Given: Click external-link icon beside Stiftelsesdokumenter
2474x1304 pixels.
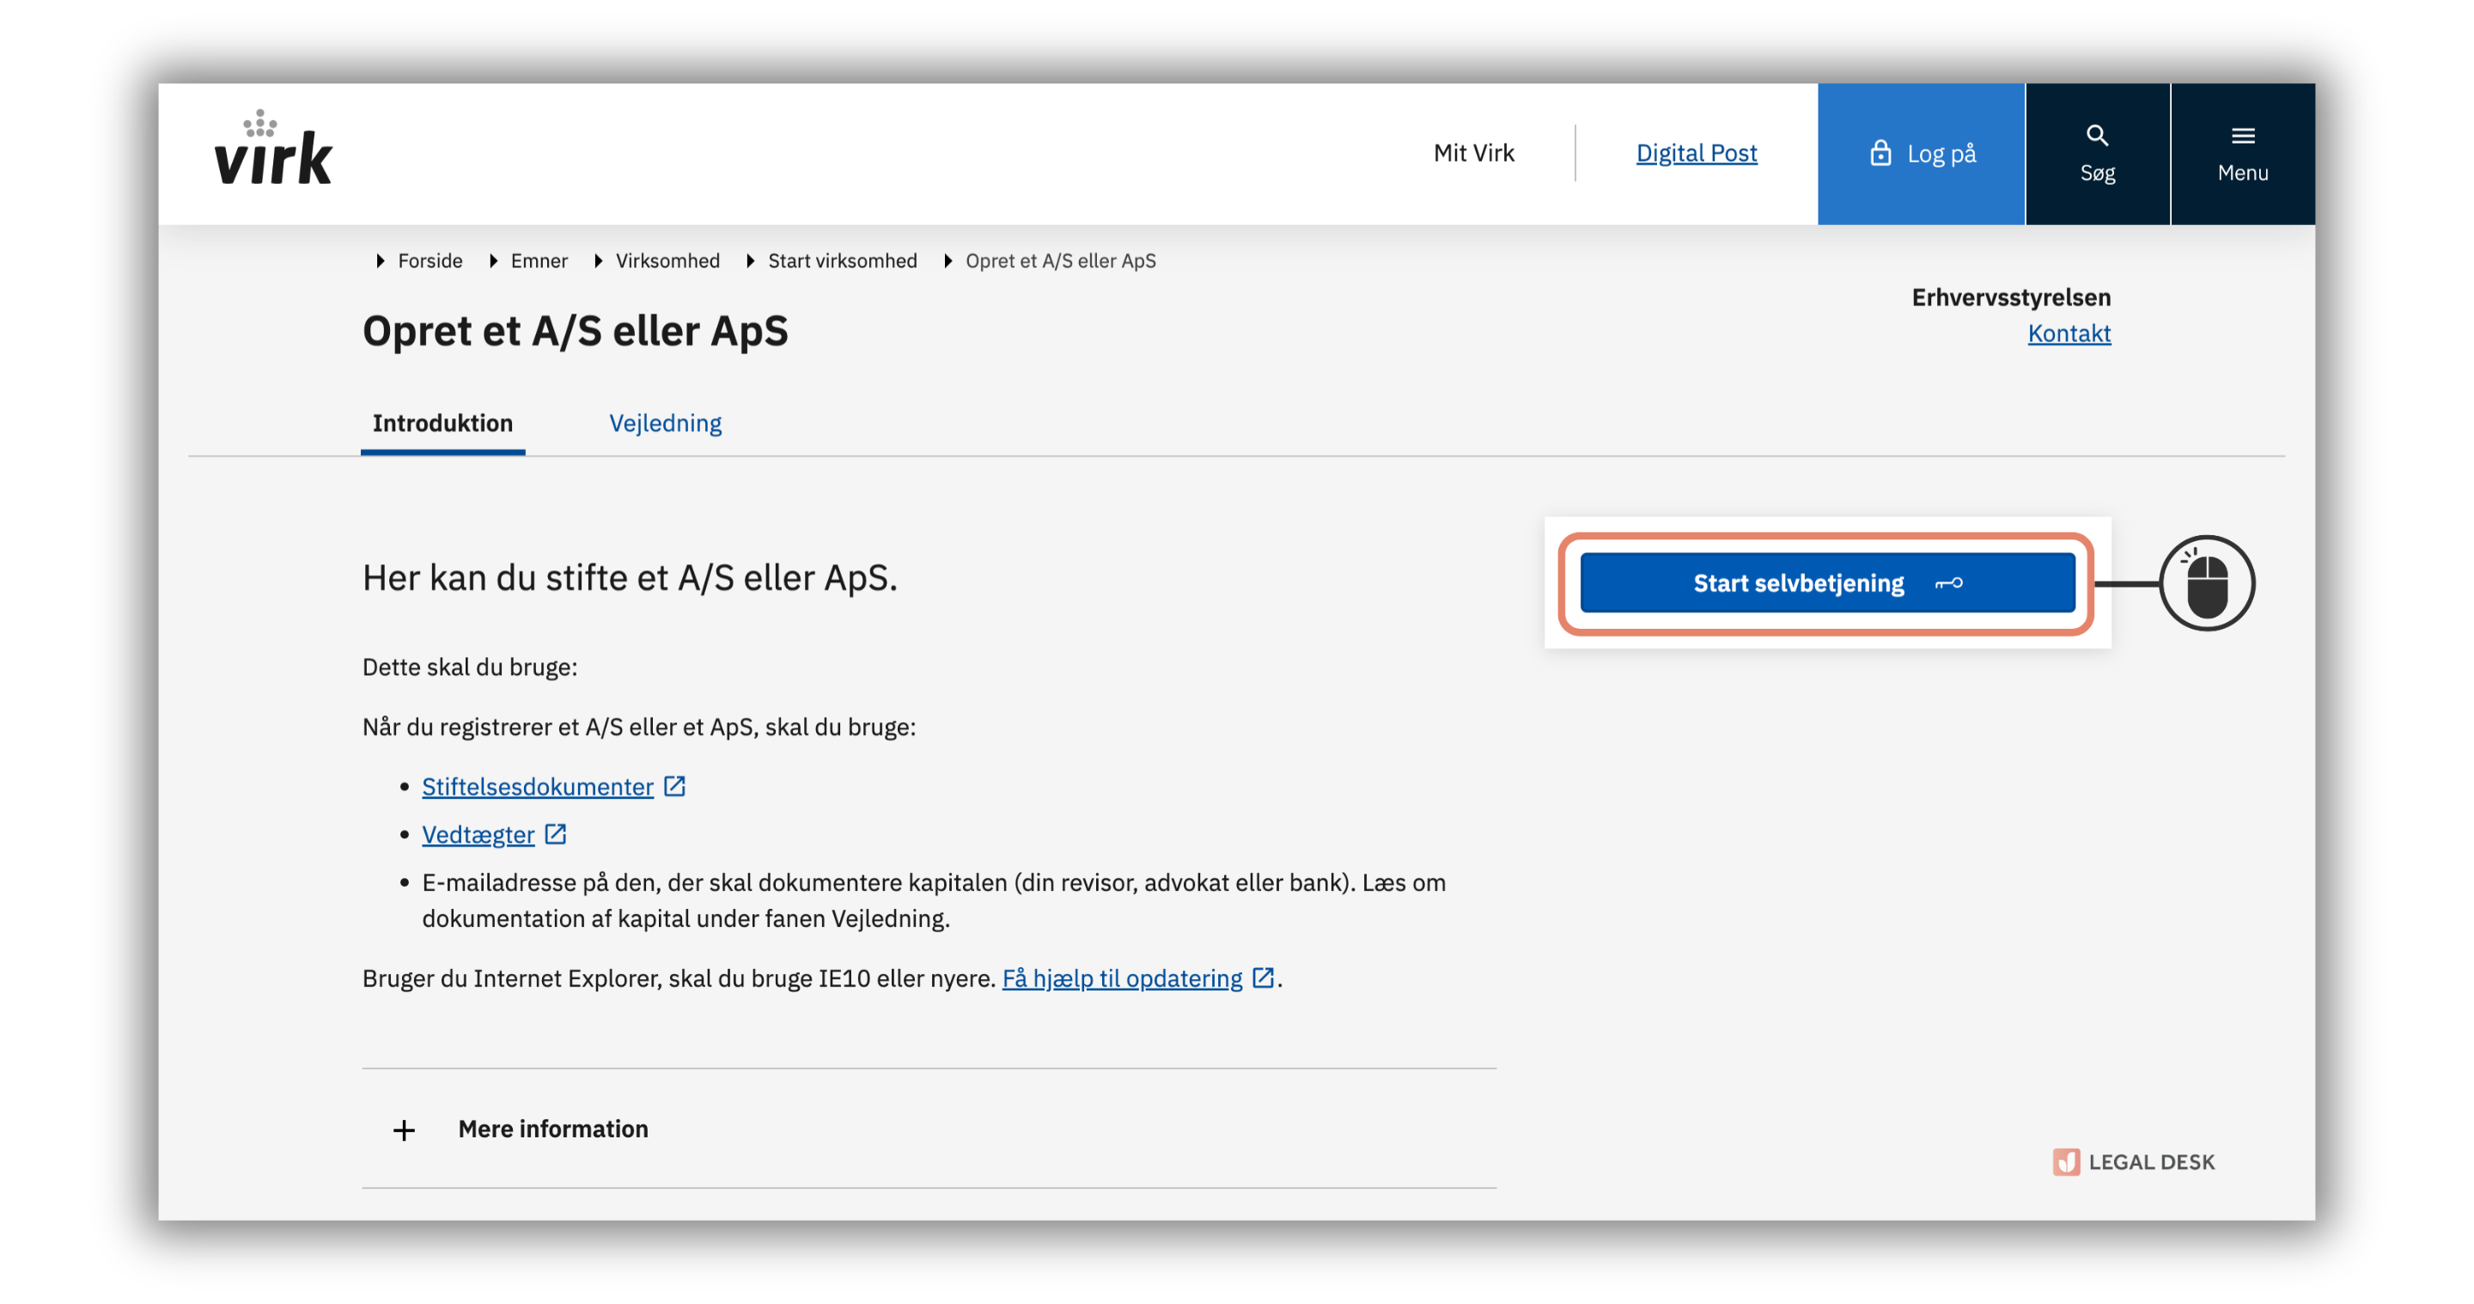Looking at the screenshot, I should (x=675, y=785).
